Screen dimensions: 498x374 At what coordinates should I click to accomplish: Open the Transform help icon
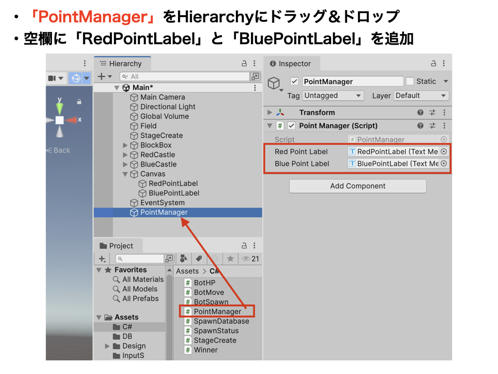coord(420,112)
